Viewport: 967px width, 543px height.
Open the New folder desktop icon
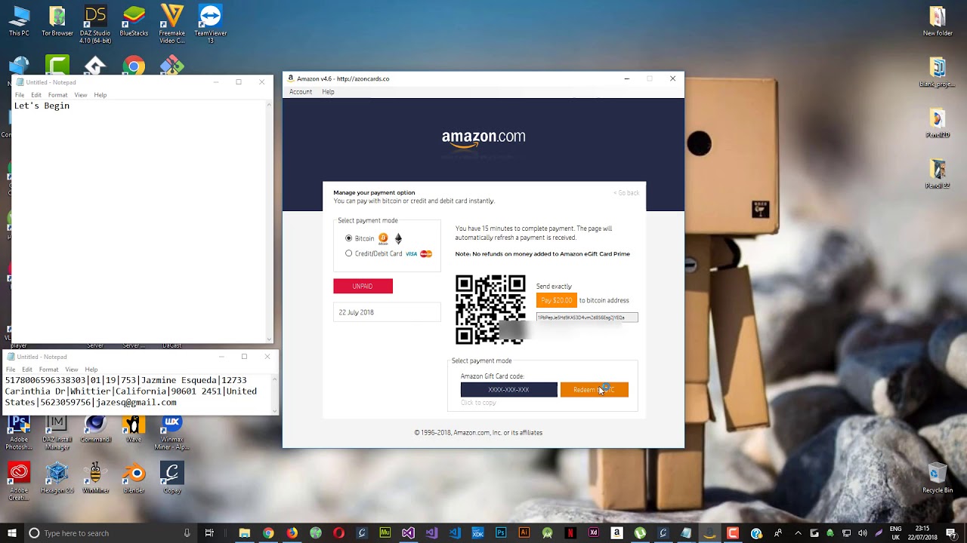[x=938, y=21]
